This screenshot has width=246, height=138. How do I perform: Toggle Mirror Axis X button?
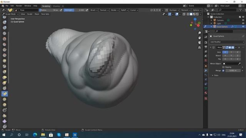click(225, 52)
